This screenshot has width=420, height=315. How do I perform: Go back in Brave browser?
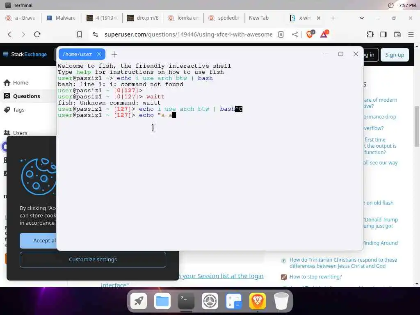click(x=10, y=34)
